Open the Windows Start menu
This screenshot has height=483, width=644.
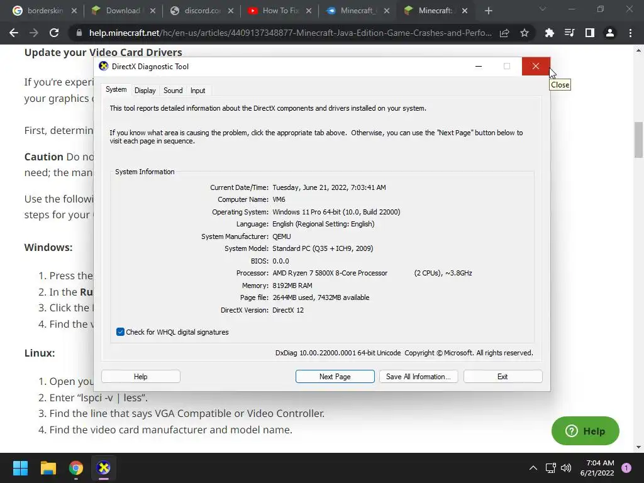20,467
